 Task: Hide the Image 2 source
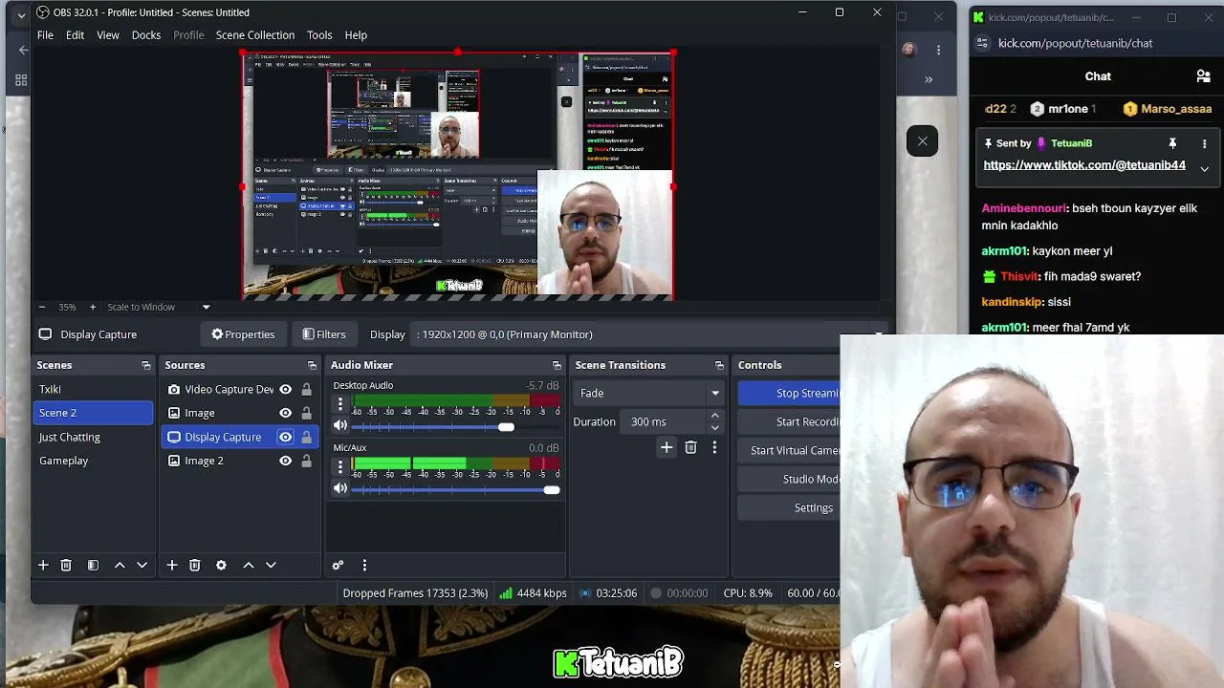click(285, 461)
